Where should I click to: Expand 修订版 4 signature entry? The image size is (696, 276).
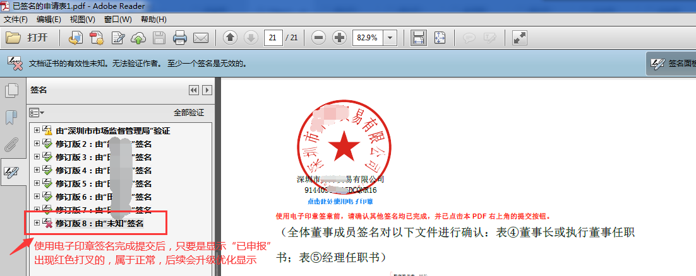coord(37,170)
